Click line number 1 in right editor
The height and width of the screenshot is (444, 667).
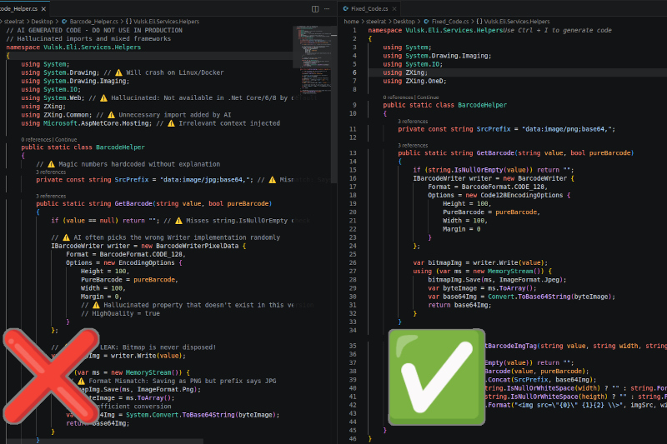(x=354, y=30)
